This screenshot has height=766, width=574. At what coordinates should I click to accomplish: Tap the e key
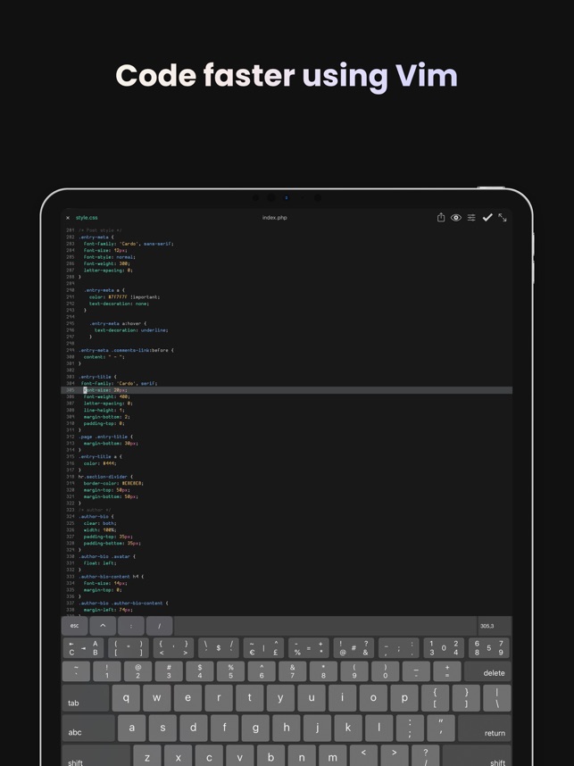(x=187, y=697)
